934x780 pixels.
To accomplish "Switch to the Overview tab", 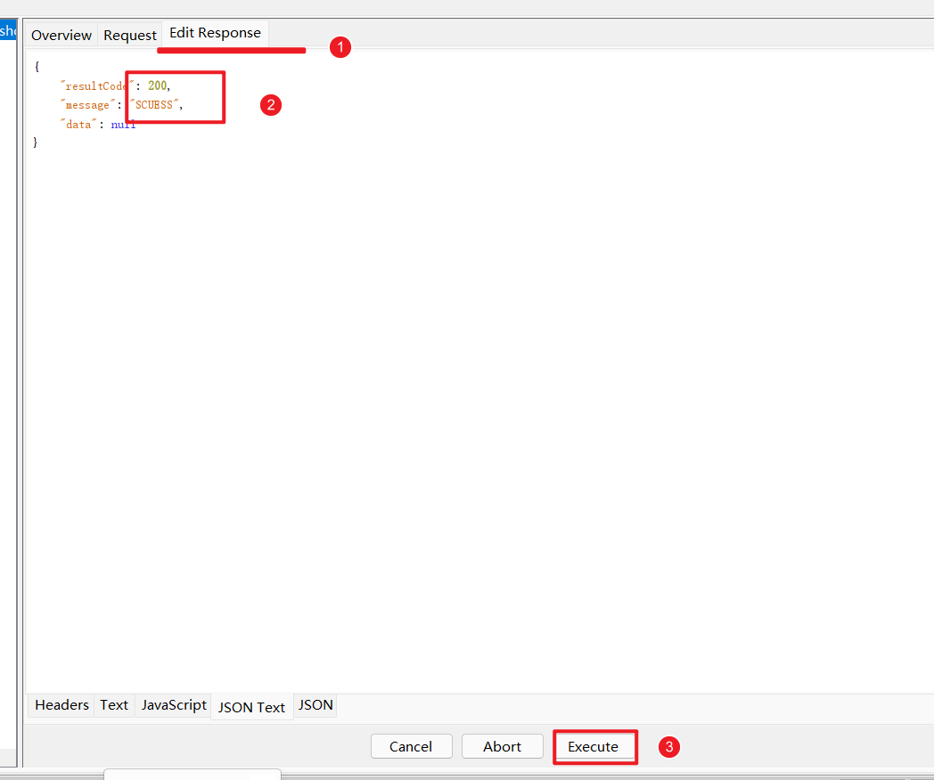I will click(61, 35).
